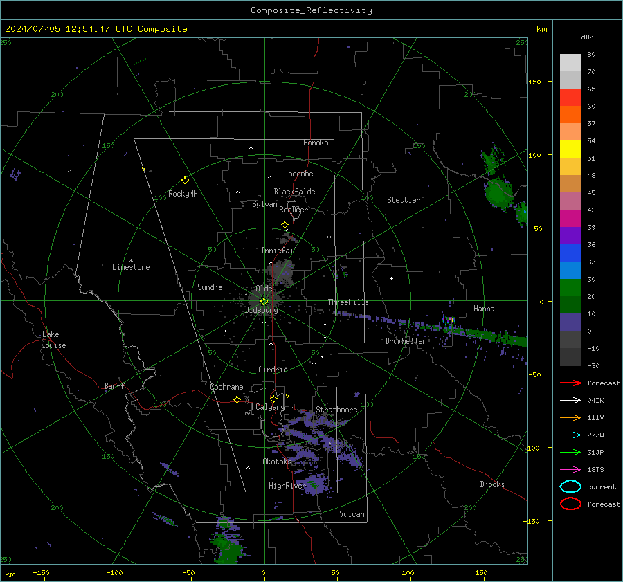The height and width of the screenshot is (582, 623).
Task: Click the green 31JP arrow icon
Action: click(570, 452)
